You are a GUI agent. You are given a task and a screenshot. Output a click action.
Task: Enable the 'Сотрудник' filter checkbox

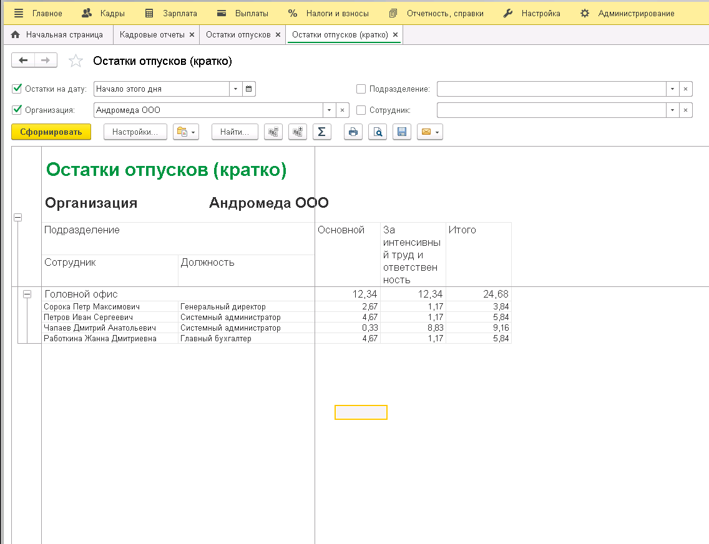pyautogui.click(x=361, y=110)
